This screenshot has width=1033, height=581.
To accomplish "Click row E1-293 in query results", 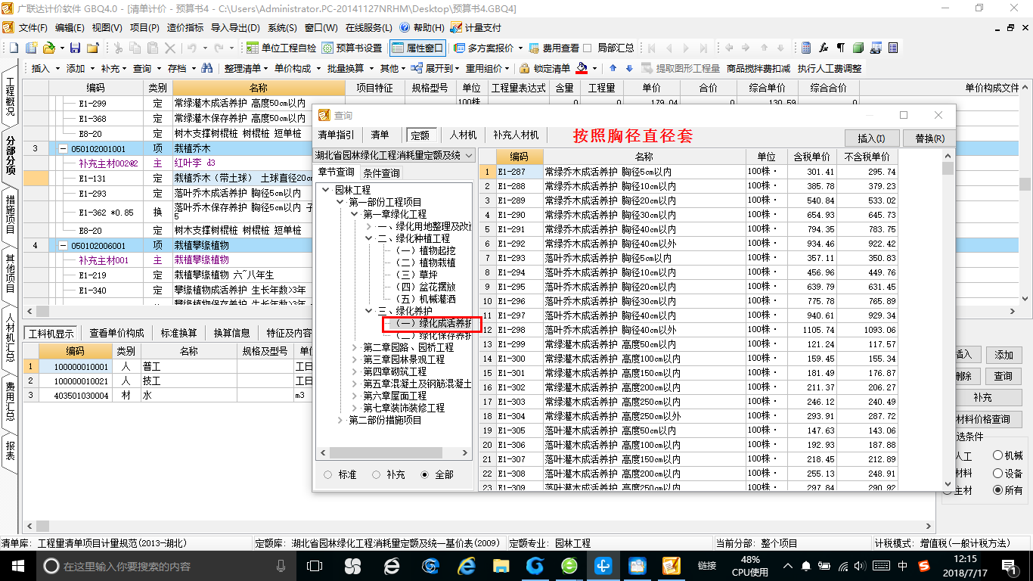I will click(x=688, y=258).
